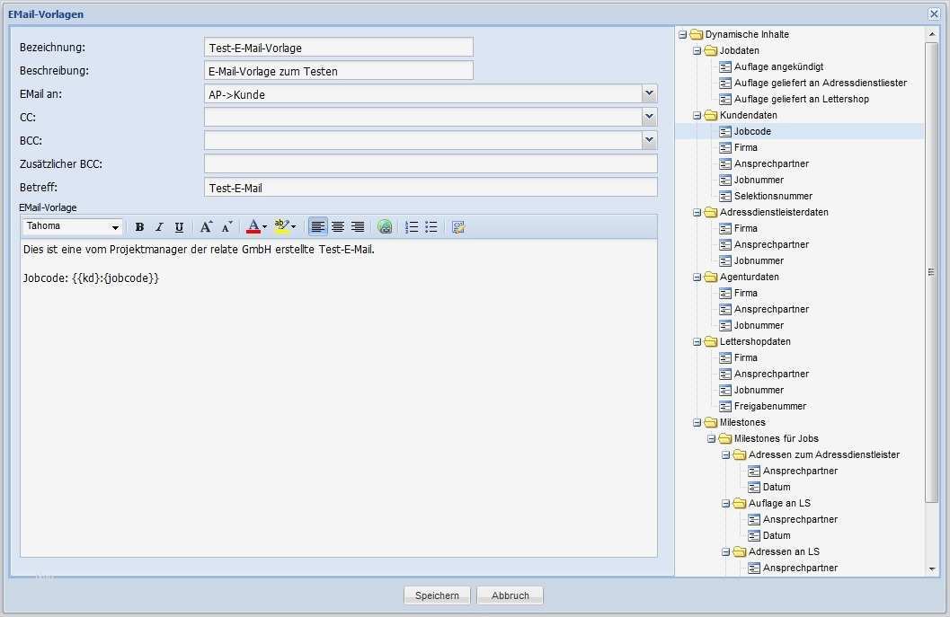Click the Betreff text field
Screen dimensions: 950x617
(x=431, y=188)
